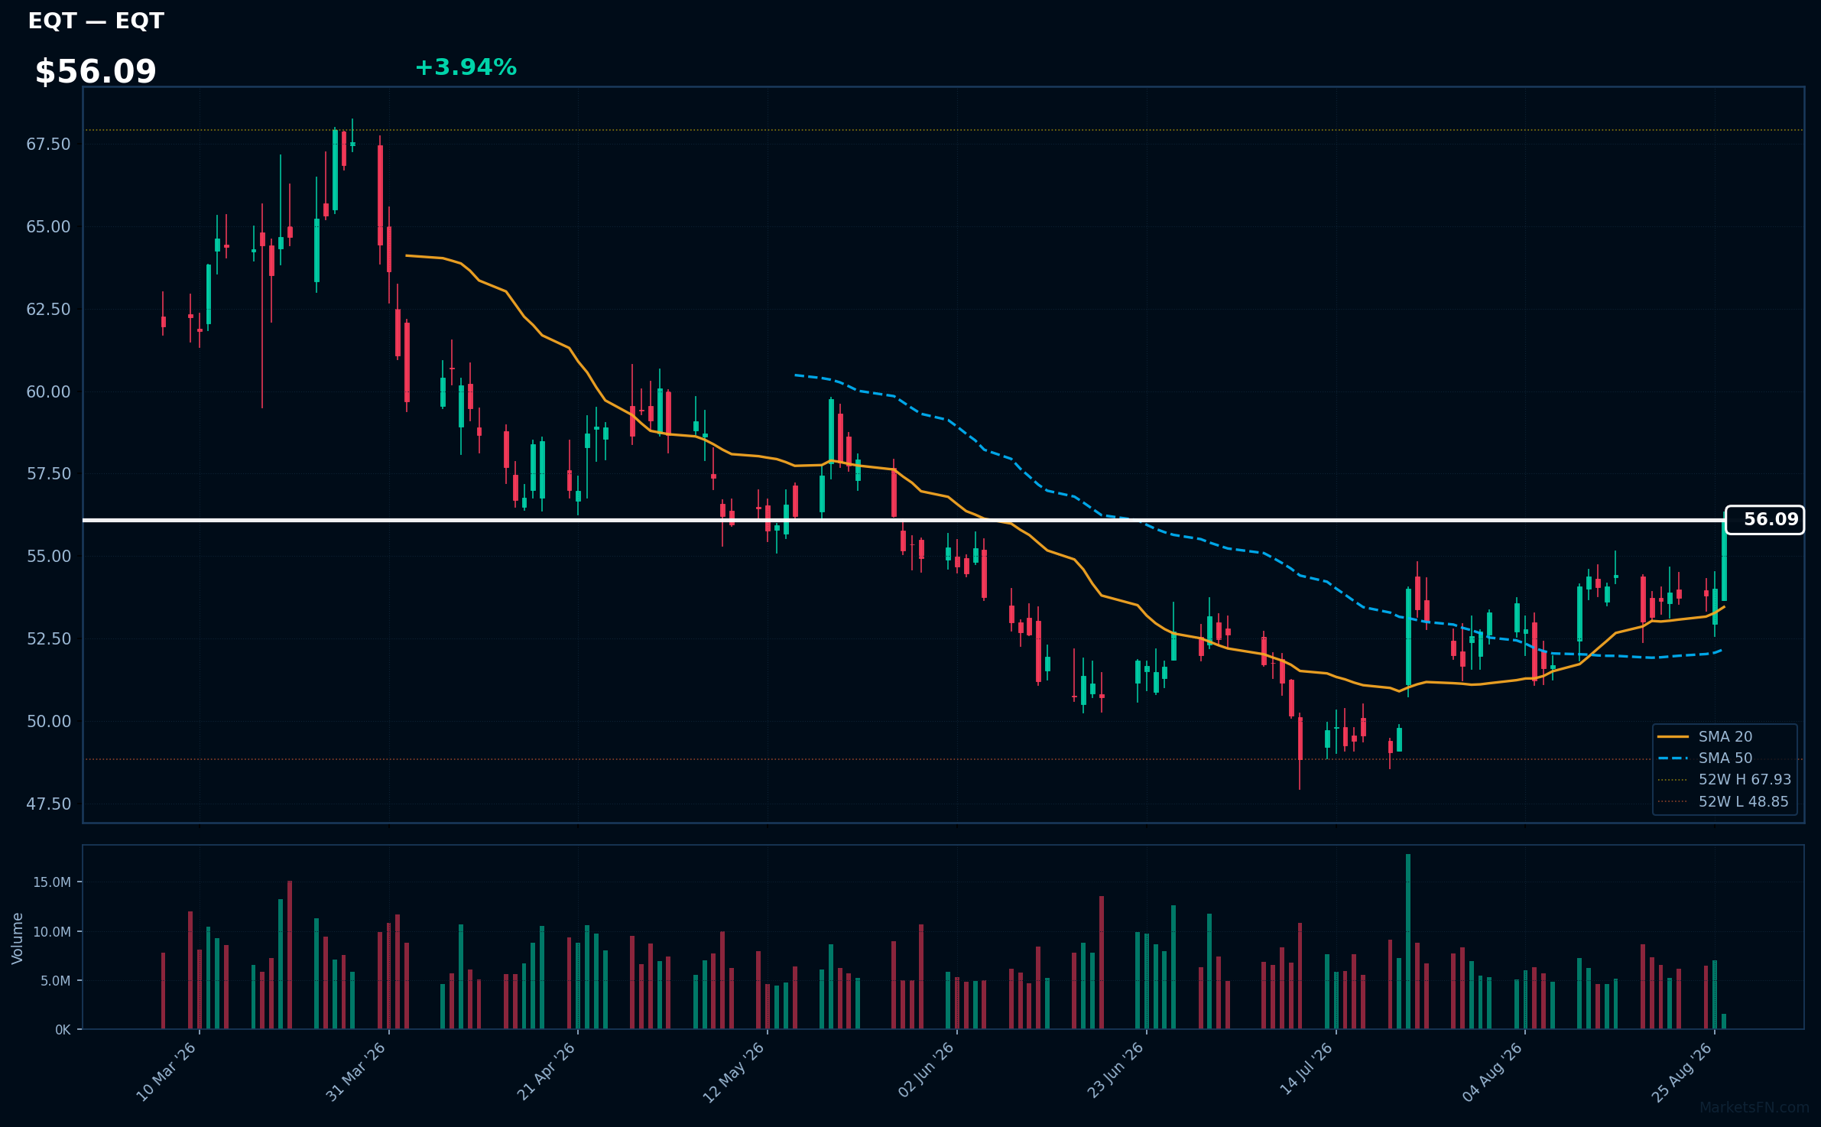
Task: Click the 60.00 price axis label
Action: (x=48, y=392)
